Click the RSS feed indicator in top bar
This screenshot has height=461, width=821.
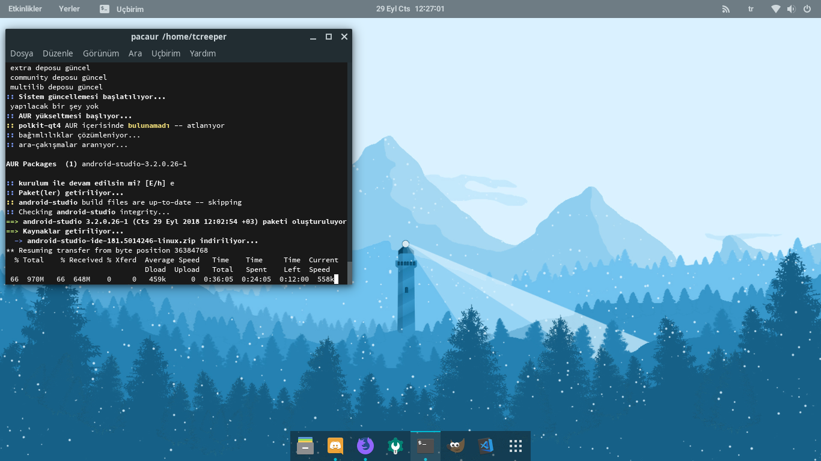point(726,9)
